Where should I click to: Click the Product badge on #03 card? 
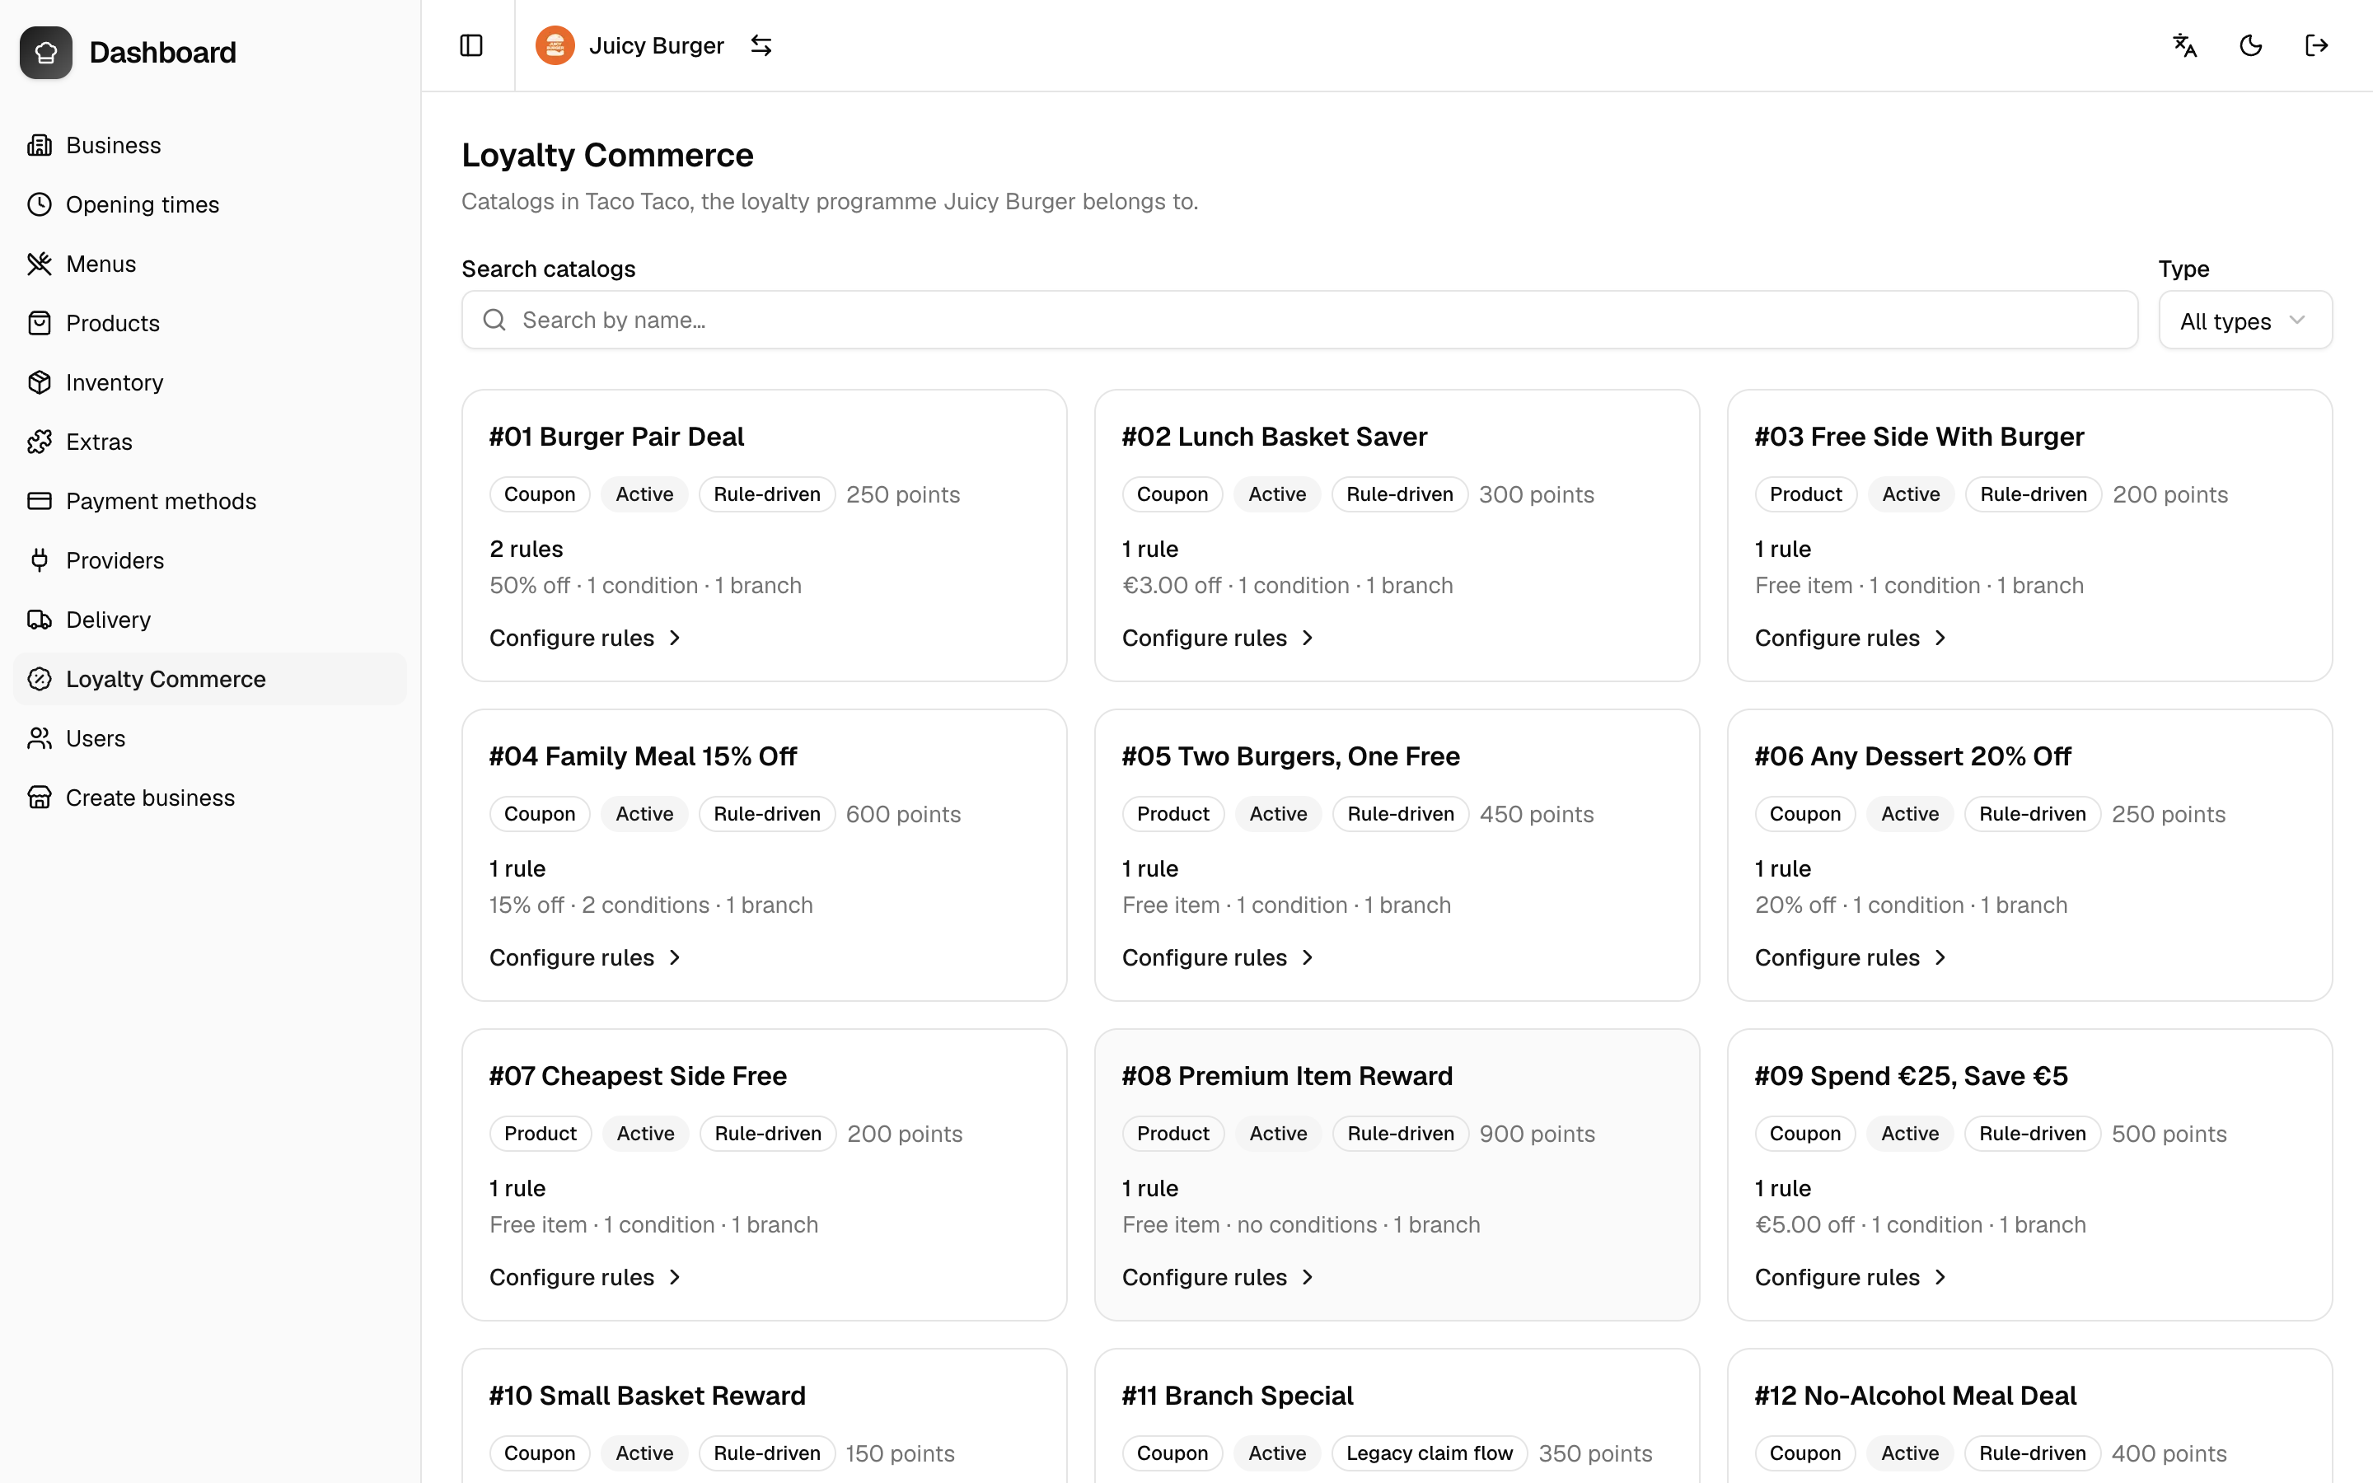[1805, 494]
